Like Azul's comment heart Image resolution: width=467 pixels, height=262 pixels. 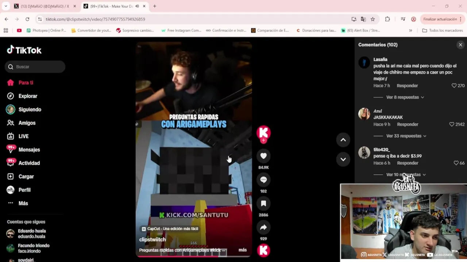[x=452, y=124]
